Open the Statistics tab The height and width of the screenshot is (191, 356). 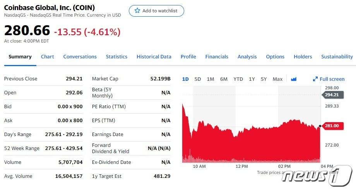(116, 57)
